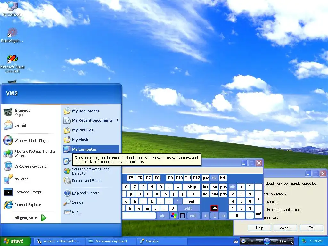The width and height of the screenshot is (328, 246).
Task: Switch to Project1 - Microsoft Visual taskbar button
Action: point(59,241)
